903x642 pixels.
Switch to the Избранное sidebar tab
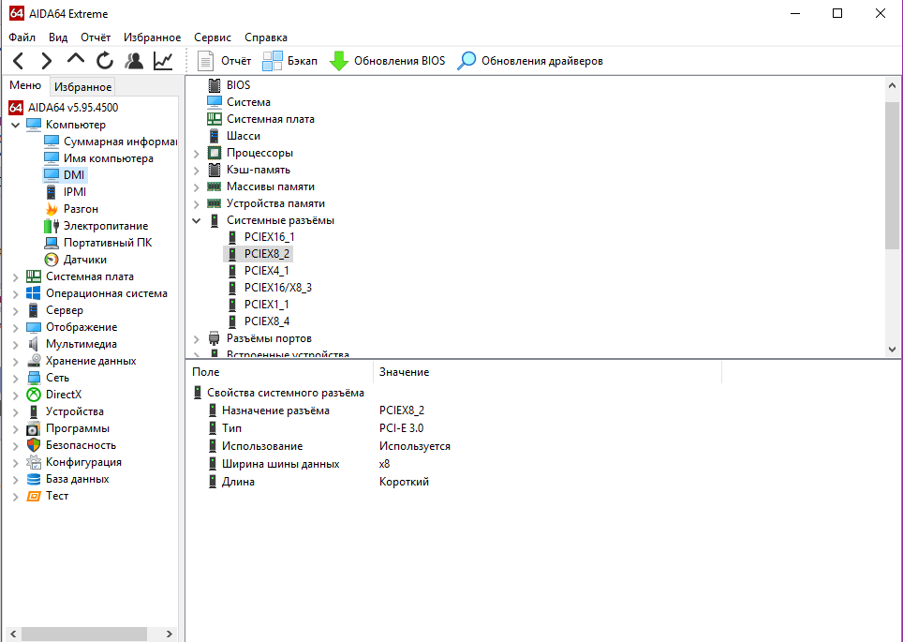pos(83,86)
